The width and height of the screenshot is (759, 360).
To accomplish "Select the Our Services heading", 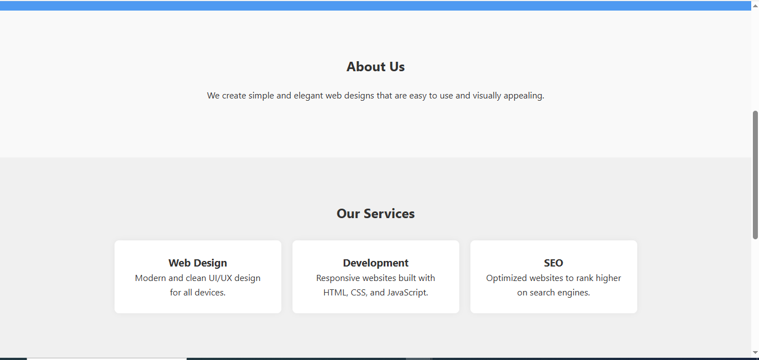I will point(375,214).
